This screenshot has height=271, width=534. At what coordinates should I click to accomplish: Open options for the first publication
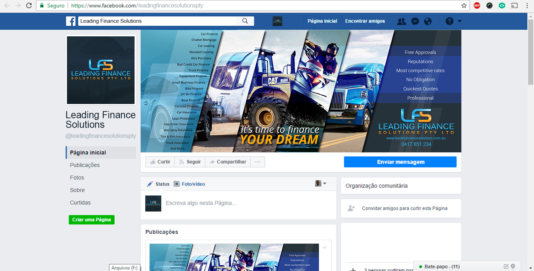(x=324, y=247)
